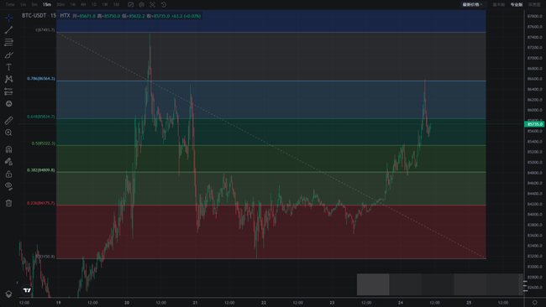The width and height of the screenshot is (546, 307).
Task: Select the 1m timeframe
Action: pos(23,4)
